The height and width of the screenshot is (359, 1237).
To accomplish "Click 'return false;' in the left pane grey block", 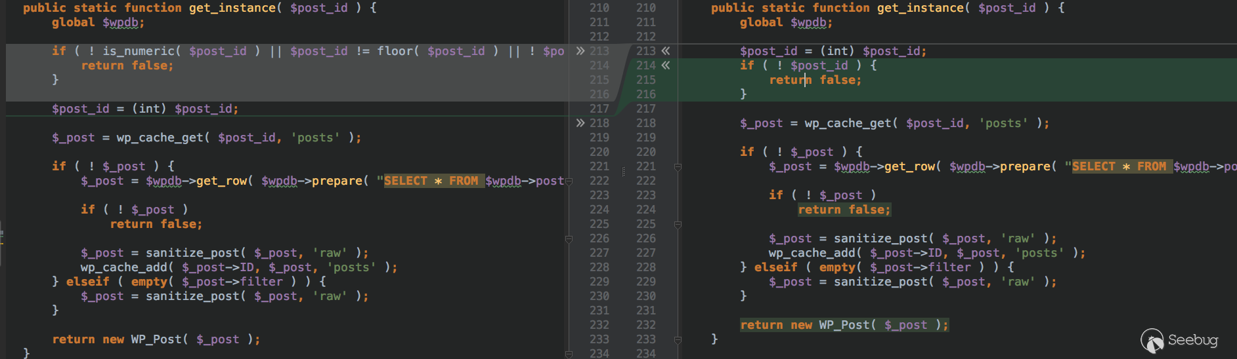I will [127, 66].
